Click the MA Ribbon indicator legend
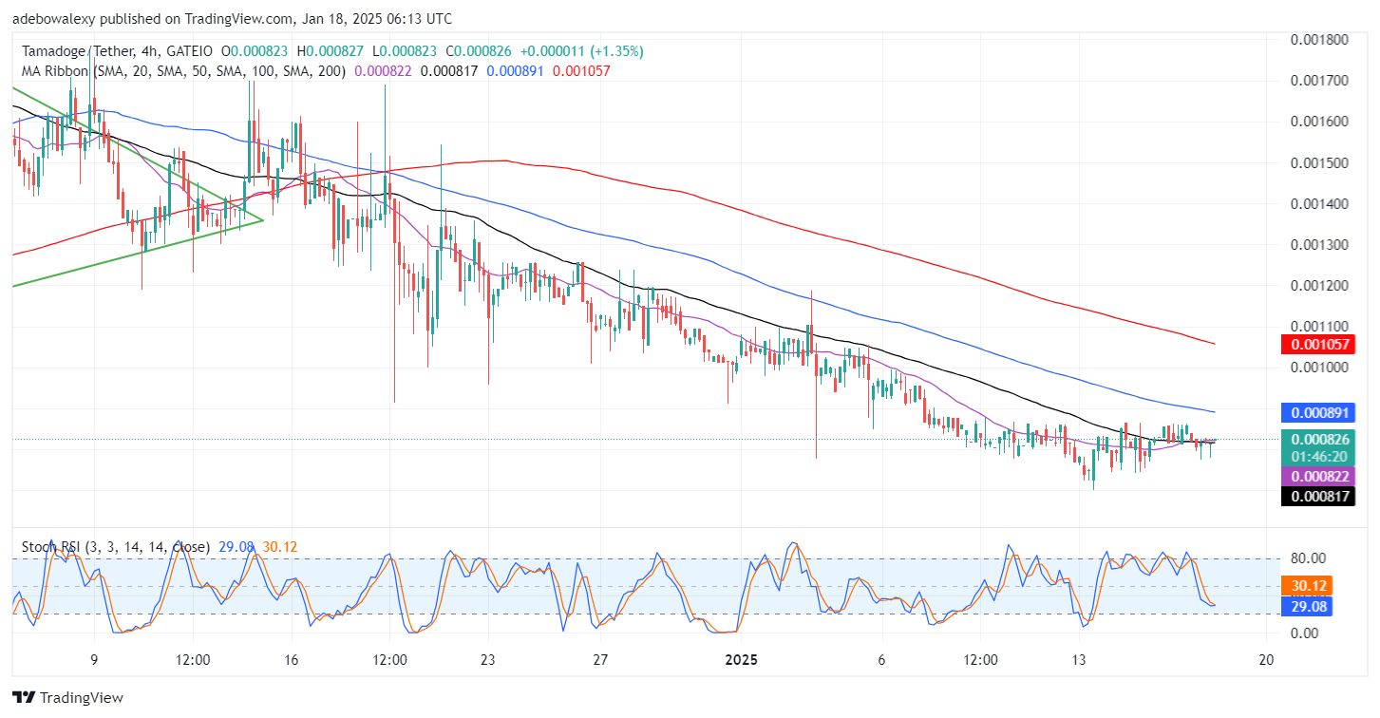This screenshot has height=718, width=1380. pos(183,70)
